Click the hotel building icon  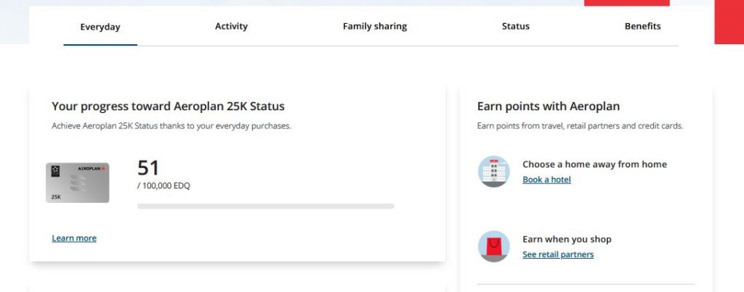click(x=493, y=171)
